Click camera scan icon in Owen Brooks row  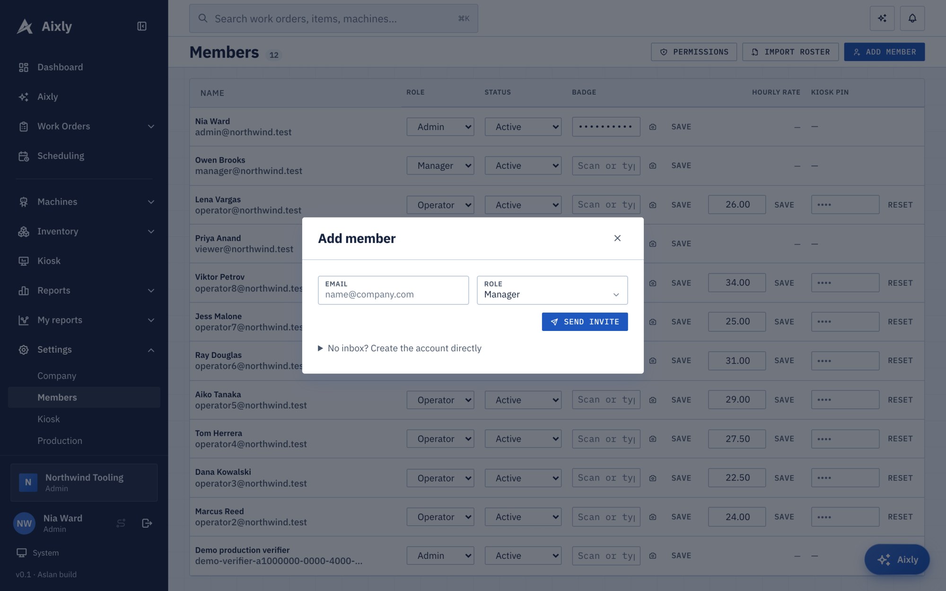(653, 166)
